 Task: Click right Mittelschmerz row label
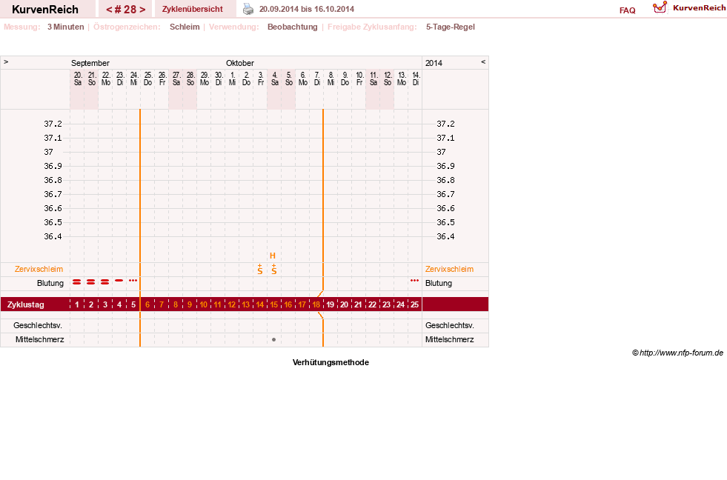[450, 339]
